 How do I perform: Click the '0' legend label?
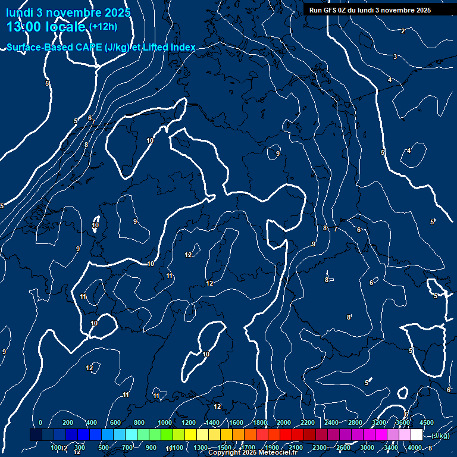click(40, 422)
